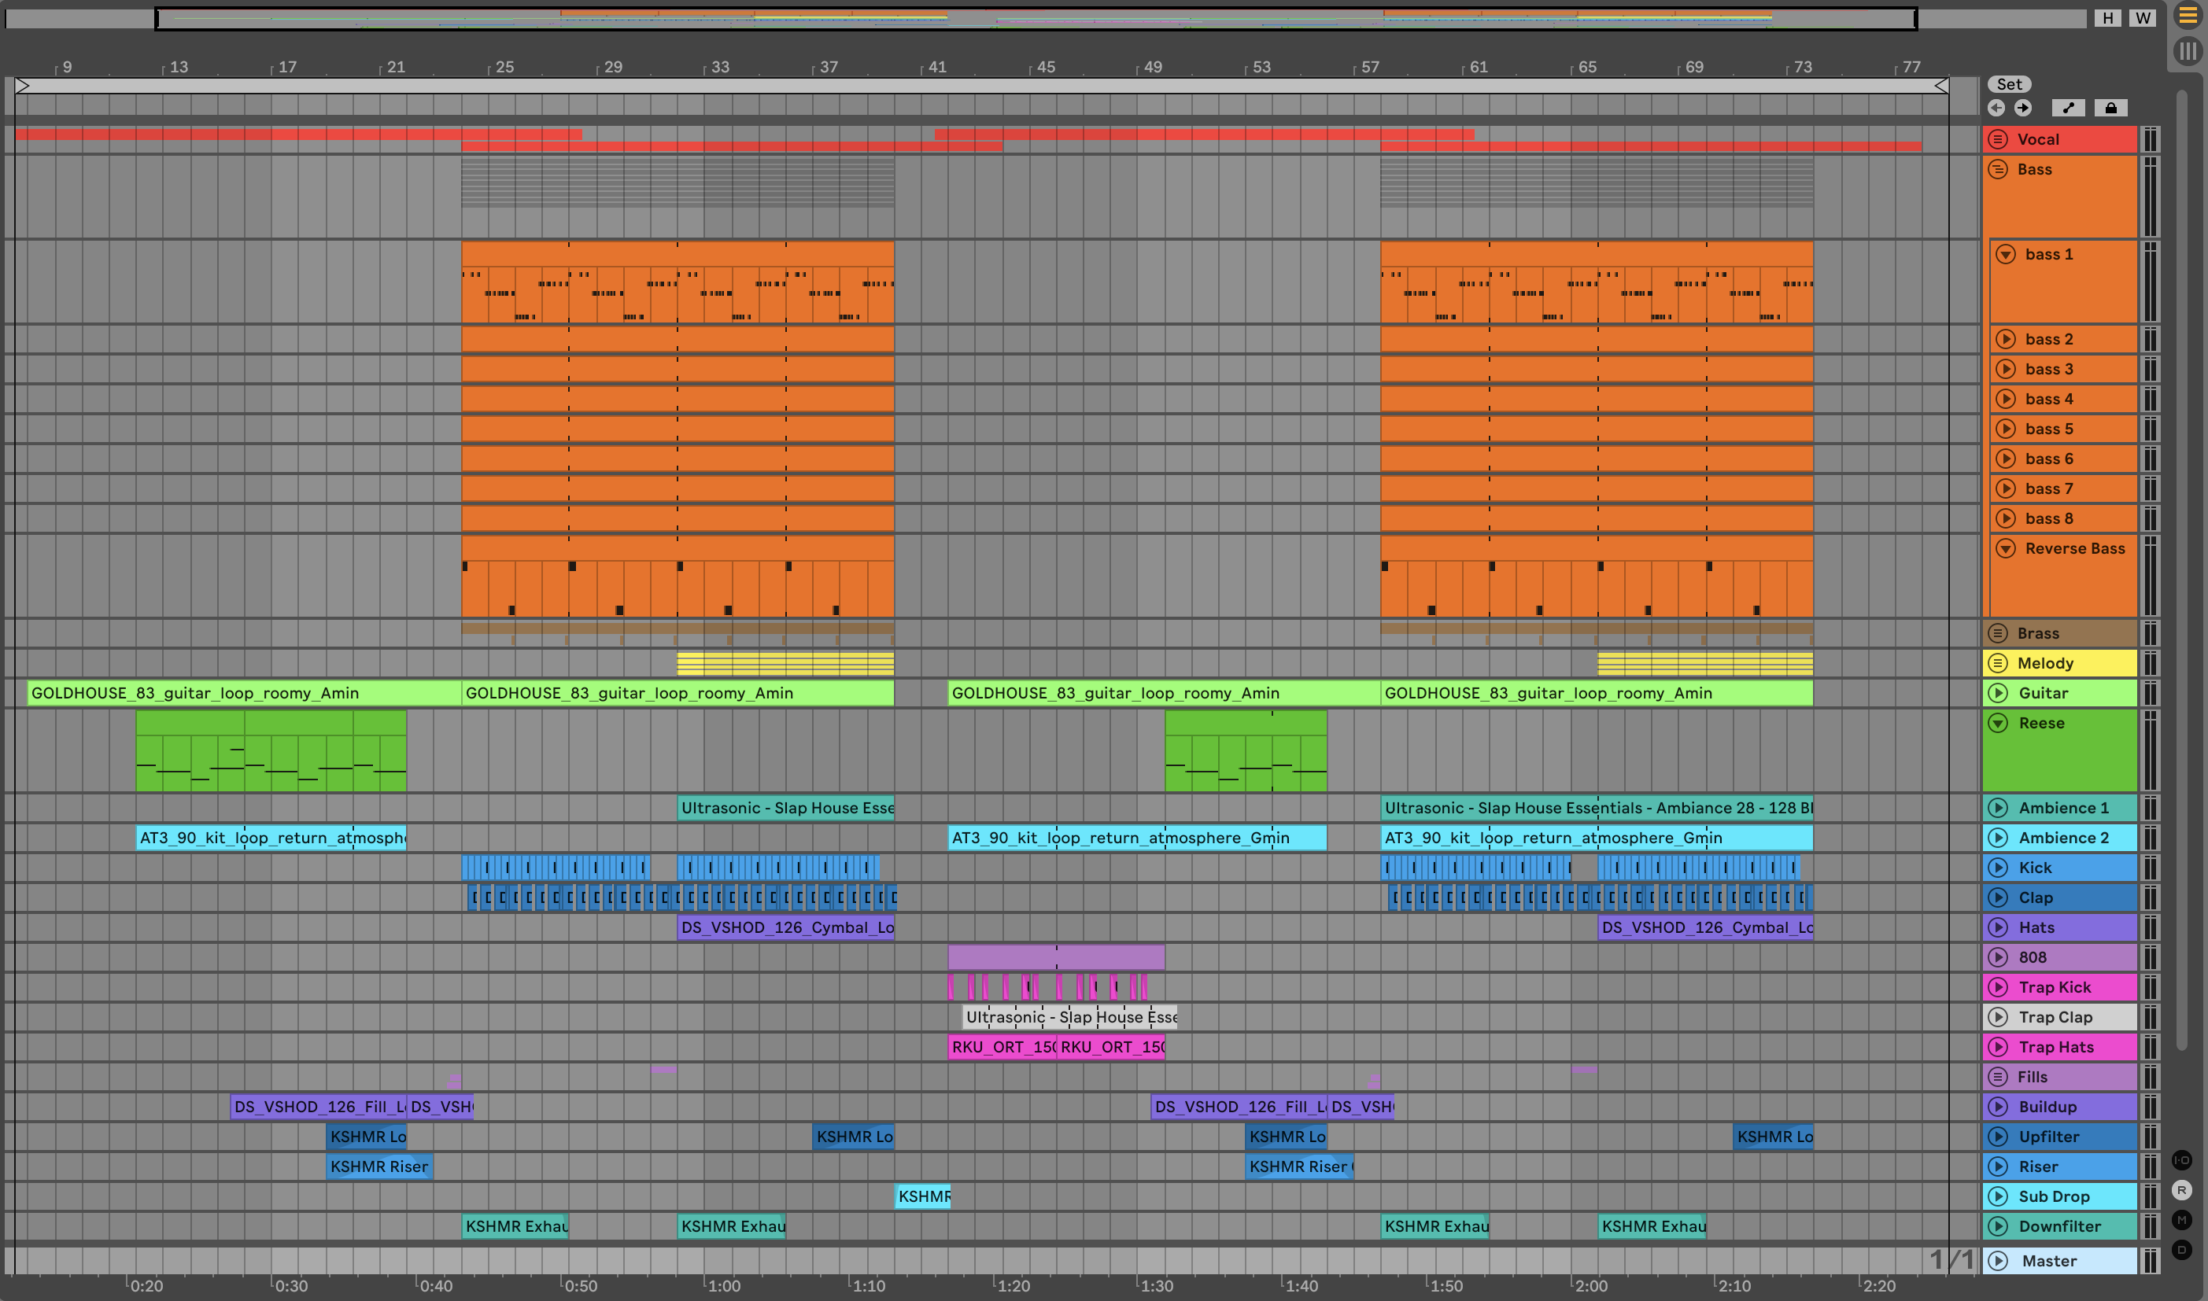The width and height of the screenshot is (2208, 1301).
Task: Toggle the Mixer (M) section visibility
Action: (x=2182, y=1220)
